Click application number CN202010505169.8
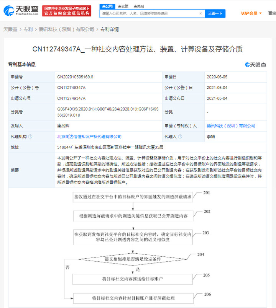Viewport: 276px width, 308px height. coord(75,77)
